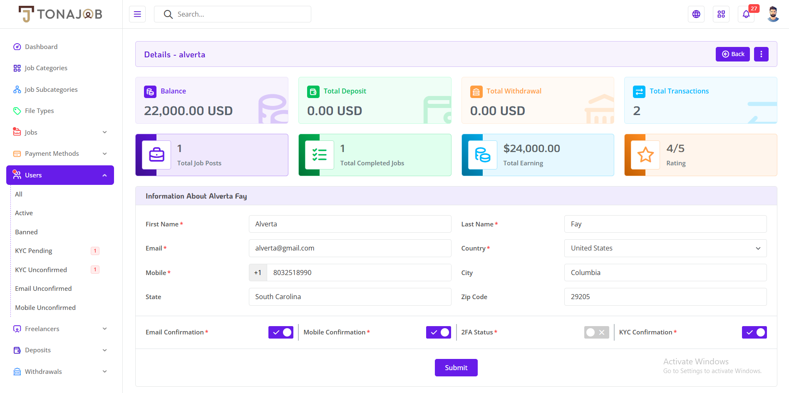Open the Country dropdown showing United States
This screenshot has height=393, width=789.
point(665,248)
